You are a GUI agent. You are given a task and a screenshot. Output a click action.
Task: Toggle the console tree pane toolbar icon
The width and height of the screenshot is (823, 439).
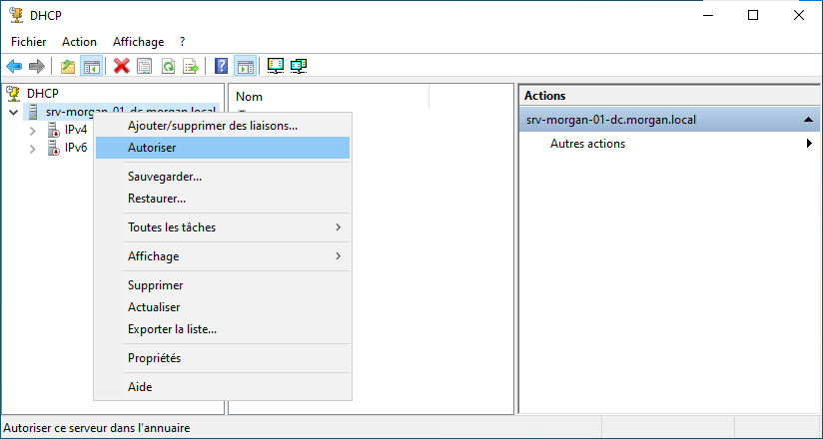point(91,67)
